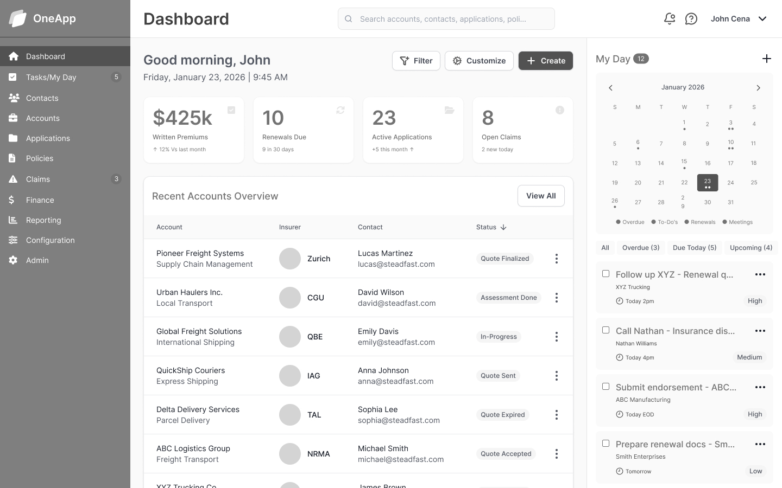
Task: Check the Prepare renewal docs task
Action: coord(606,443)
